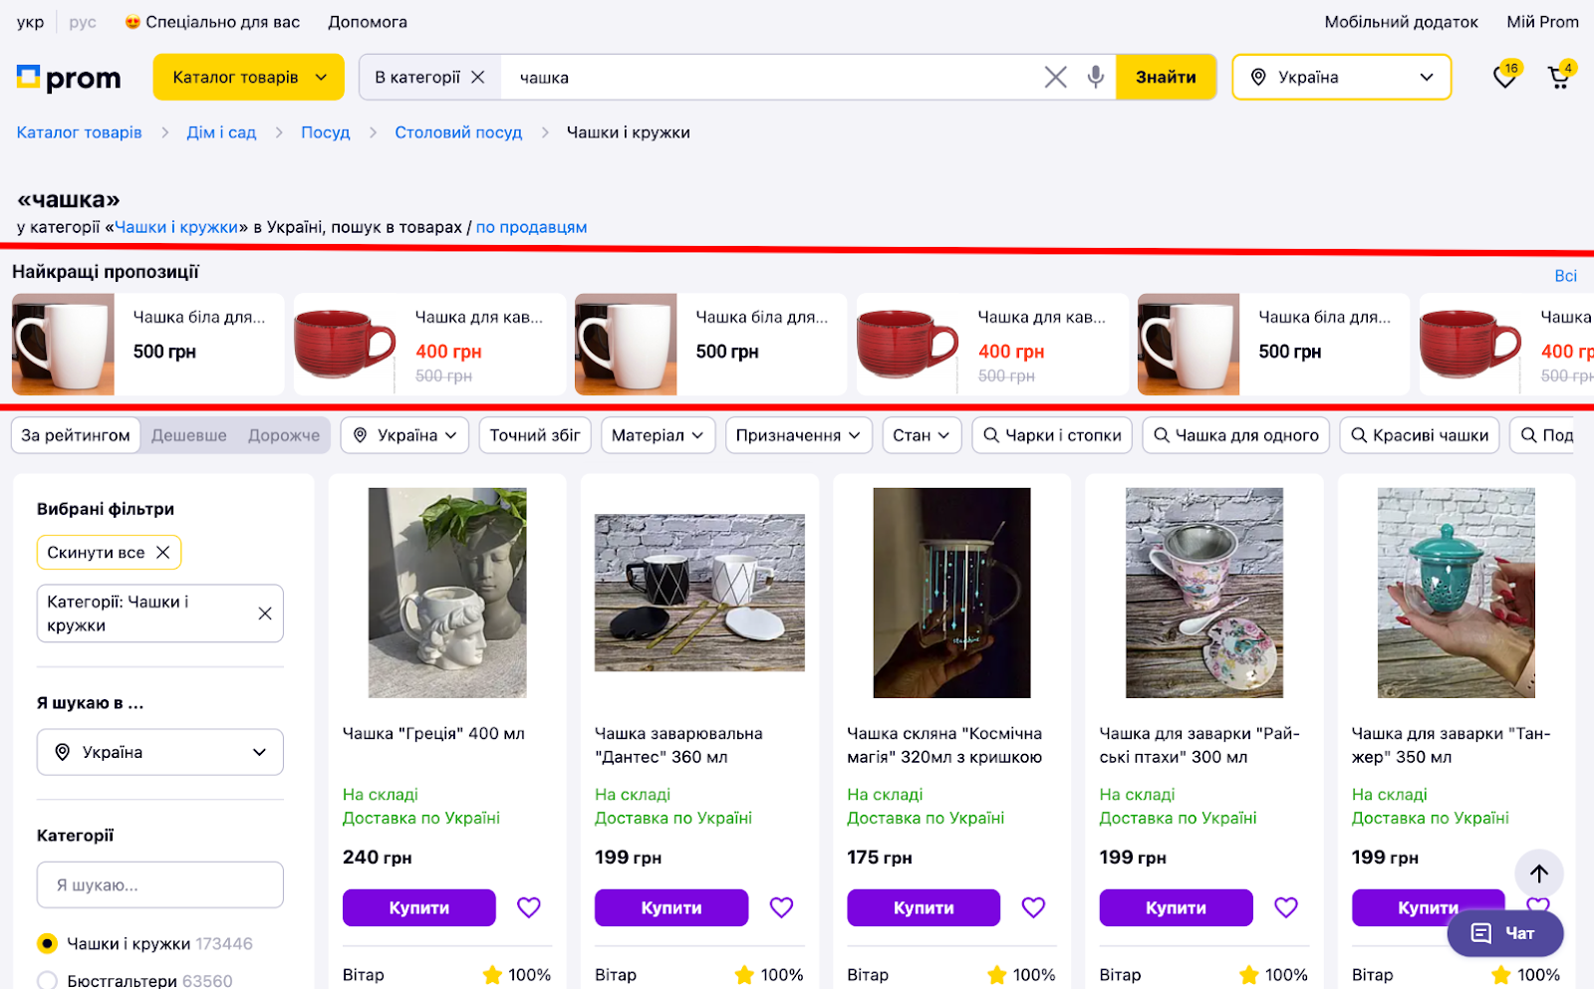The width and height of the screenshot is (1594, 989).
Task: Toggle the 'Точний збіг' filter
Action: pos(535,435)
